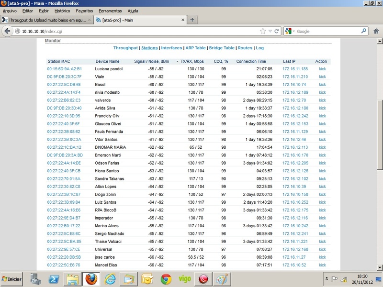Screen dimensions: 383x287
Task: Open Internet Explorer from the taskbar
Action: click(110, 278)
